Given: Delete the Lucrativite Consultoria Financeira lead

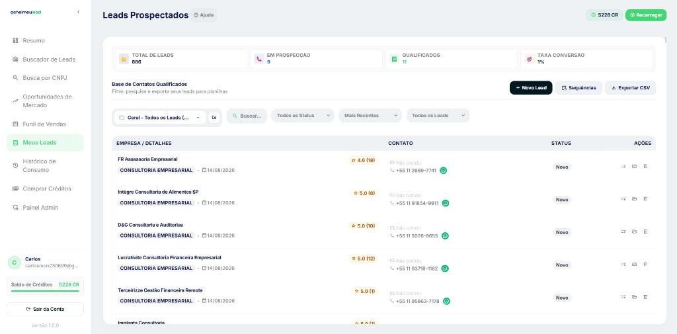Looking at the screenshot, I should (645, 264).
